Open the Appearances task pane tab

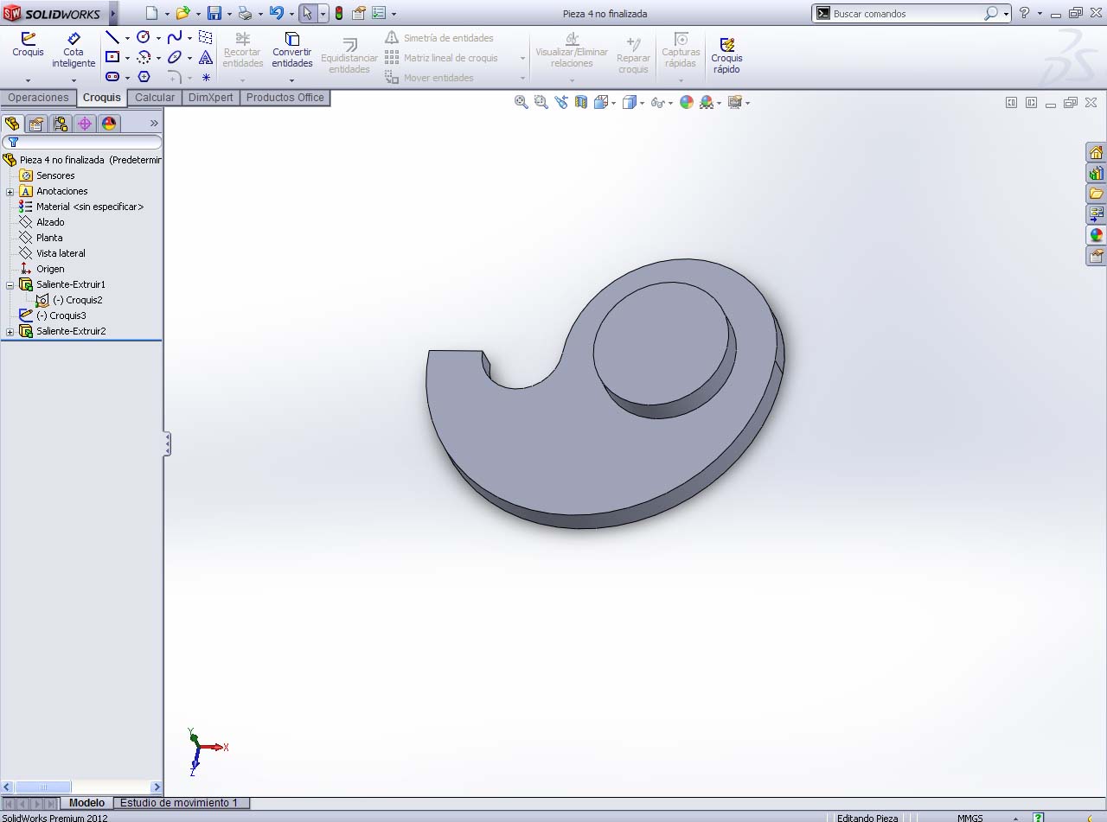tap(1096, 235)
